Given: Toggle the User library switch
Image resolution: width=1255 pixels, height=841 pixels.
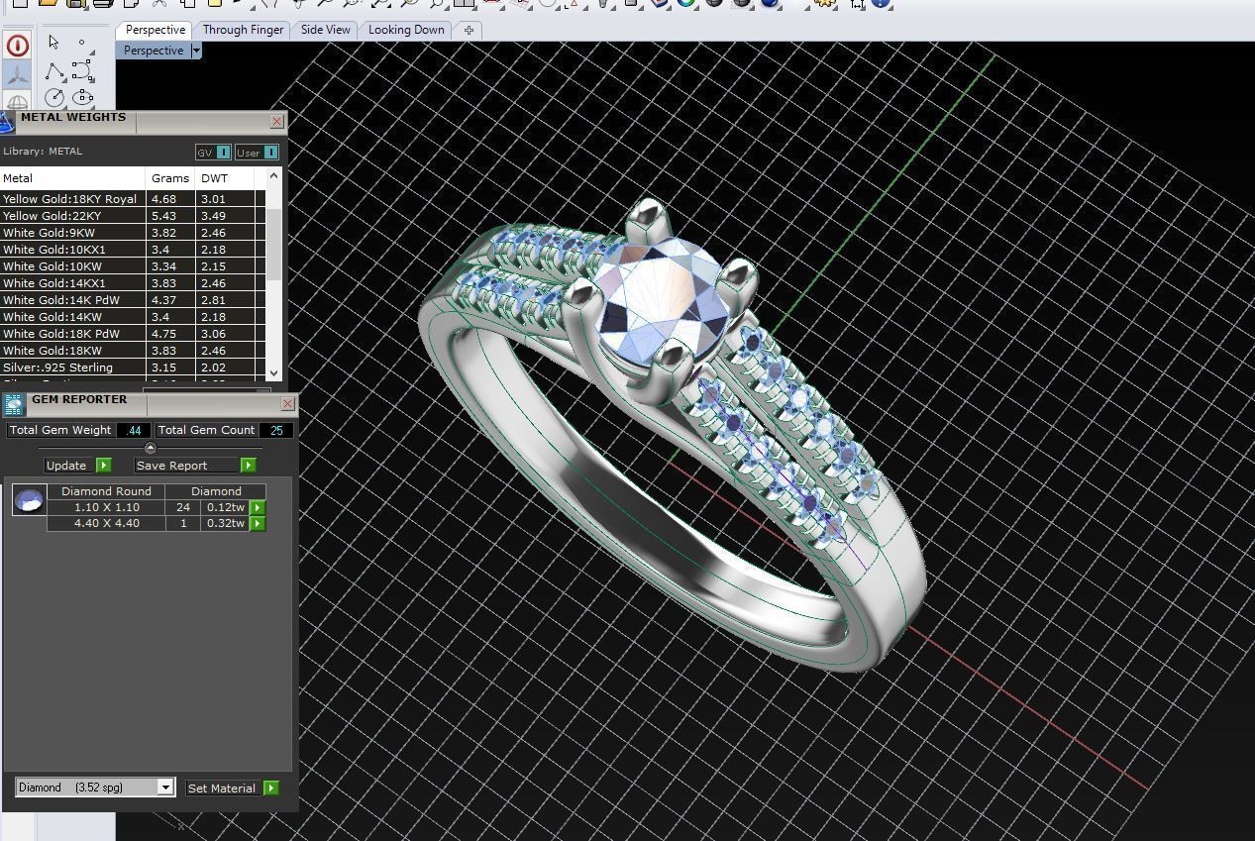Looking at the screenshot, I should (x=258, y=153).
